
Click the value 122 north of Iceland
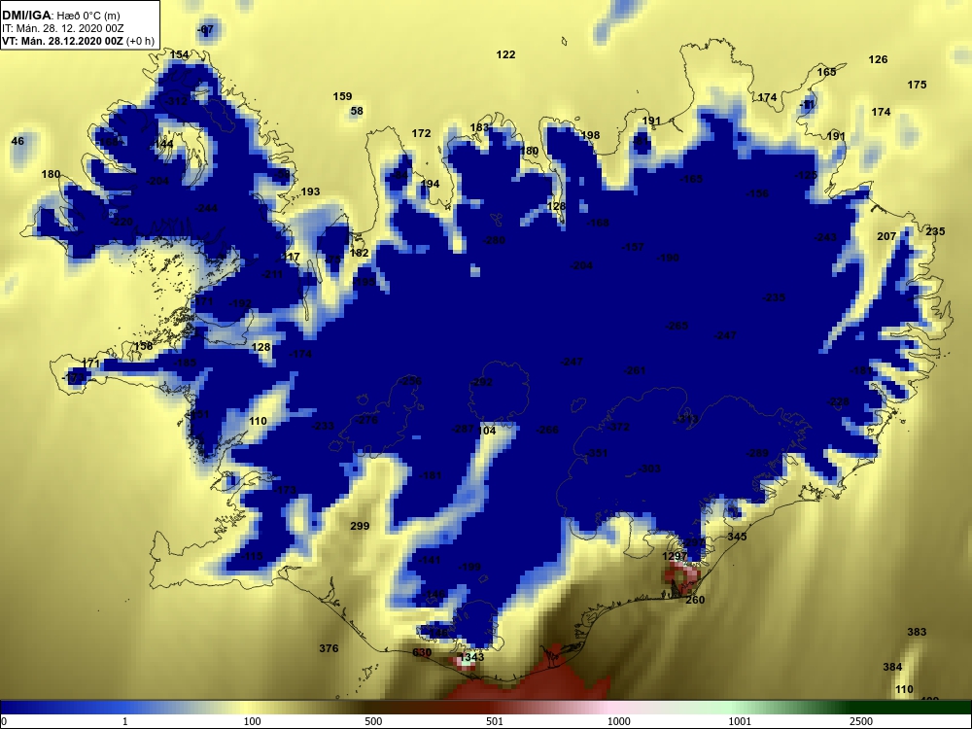tap(505, 54)
